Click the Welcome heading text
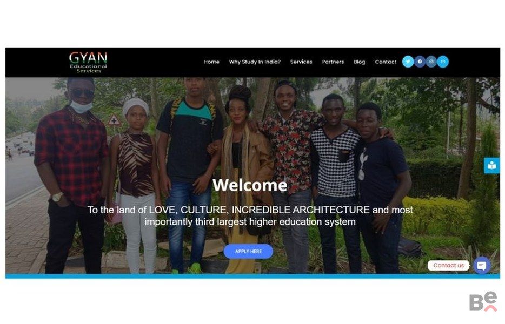505x324 pixels. pos(250,185)
